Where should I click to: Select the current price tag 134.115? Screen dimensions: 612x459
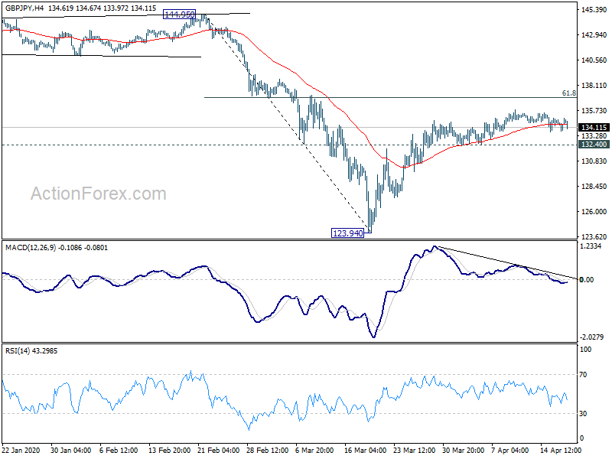(594, 128)
